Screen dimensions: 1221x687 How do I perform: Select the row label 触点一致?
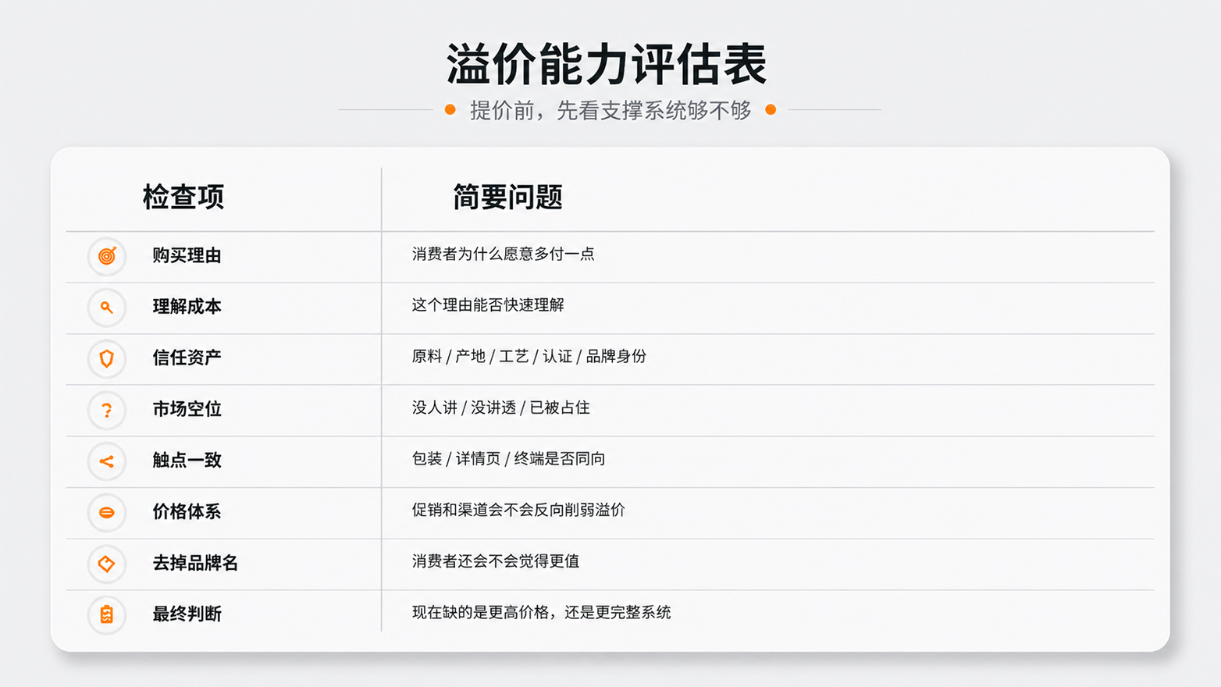click(187, 460)
